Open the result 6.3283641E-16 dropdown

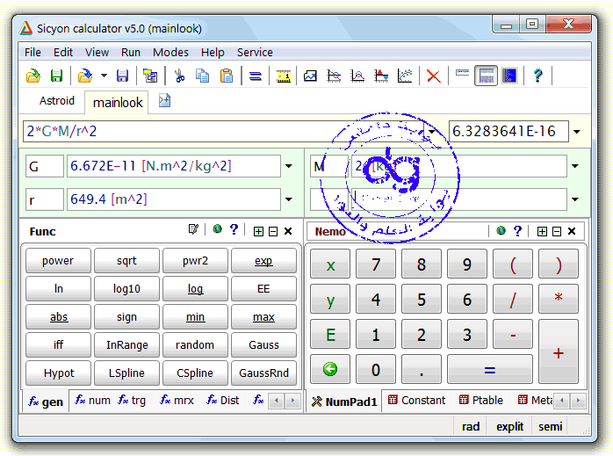577,132
